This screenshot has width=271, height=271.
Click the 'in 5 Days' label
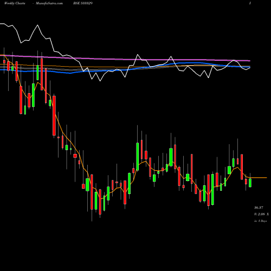(x=260, y=221)
